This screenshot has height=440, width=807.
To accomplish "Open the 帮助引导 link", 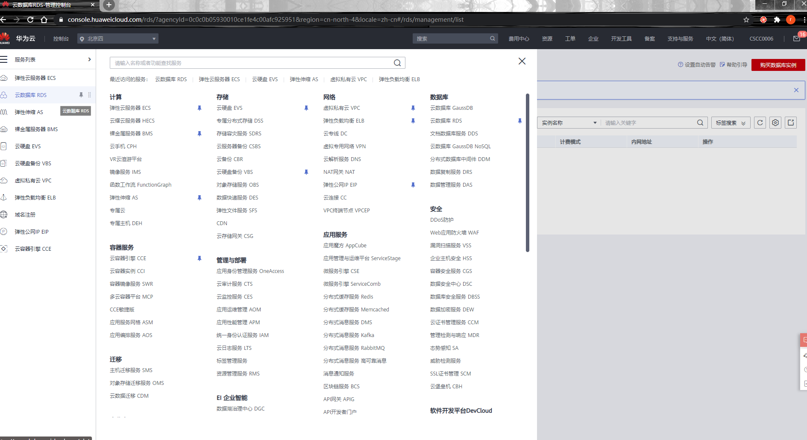I will click(734, 65).
